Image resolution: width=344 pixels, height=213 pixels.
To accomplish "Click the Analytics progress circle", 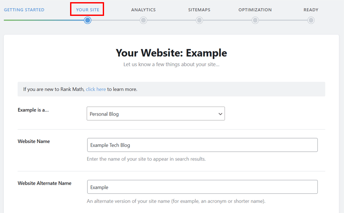I will pyautogui.click(x=144, y=20).
